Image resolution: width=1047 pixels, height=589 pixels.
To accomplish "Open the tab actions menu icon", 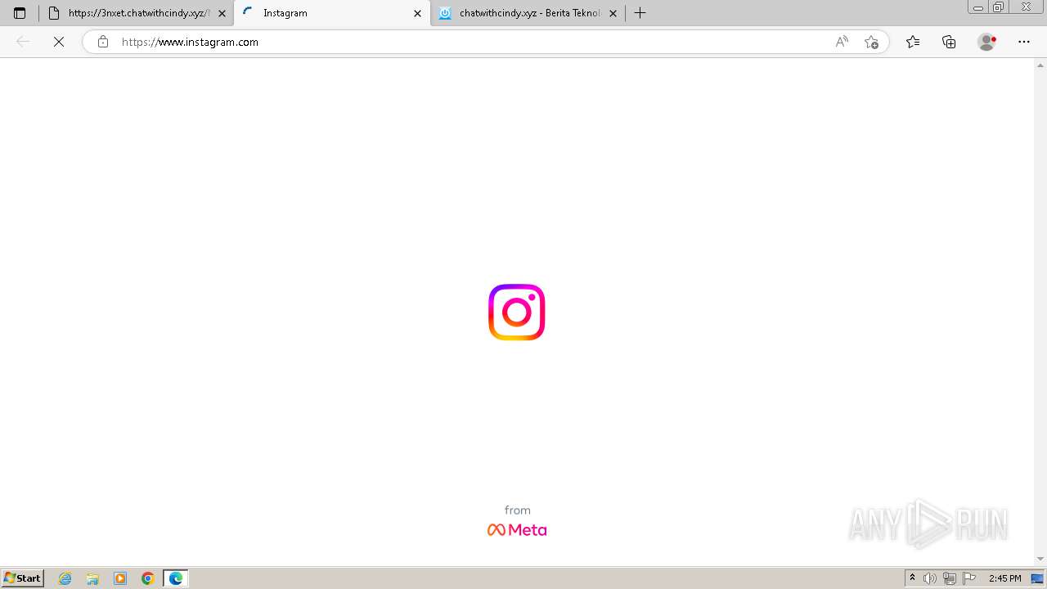I will [20, 13].
